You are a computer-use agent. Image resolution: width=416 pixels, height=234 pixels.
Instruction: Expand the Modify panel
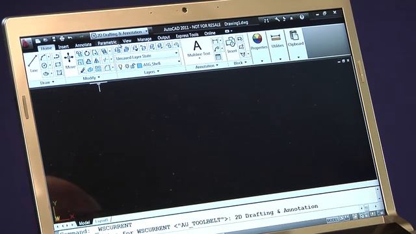tap(91, 78)
